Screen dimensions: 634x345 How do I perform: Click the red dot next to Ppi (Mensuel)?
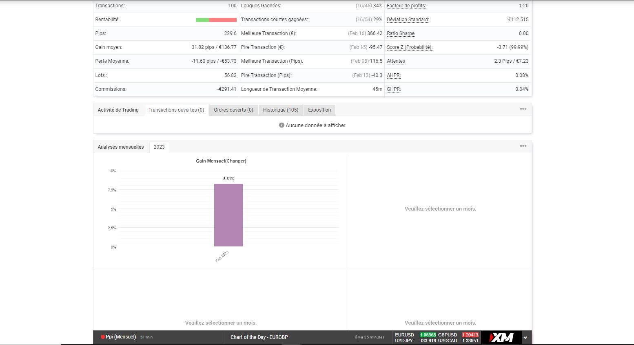tap(103, 337)
